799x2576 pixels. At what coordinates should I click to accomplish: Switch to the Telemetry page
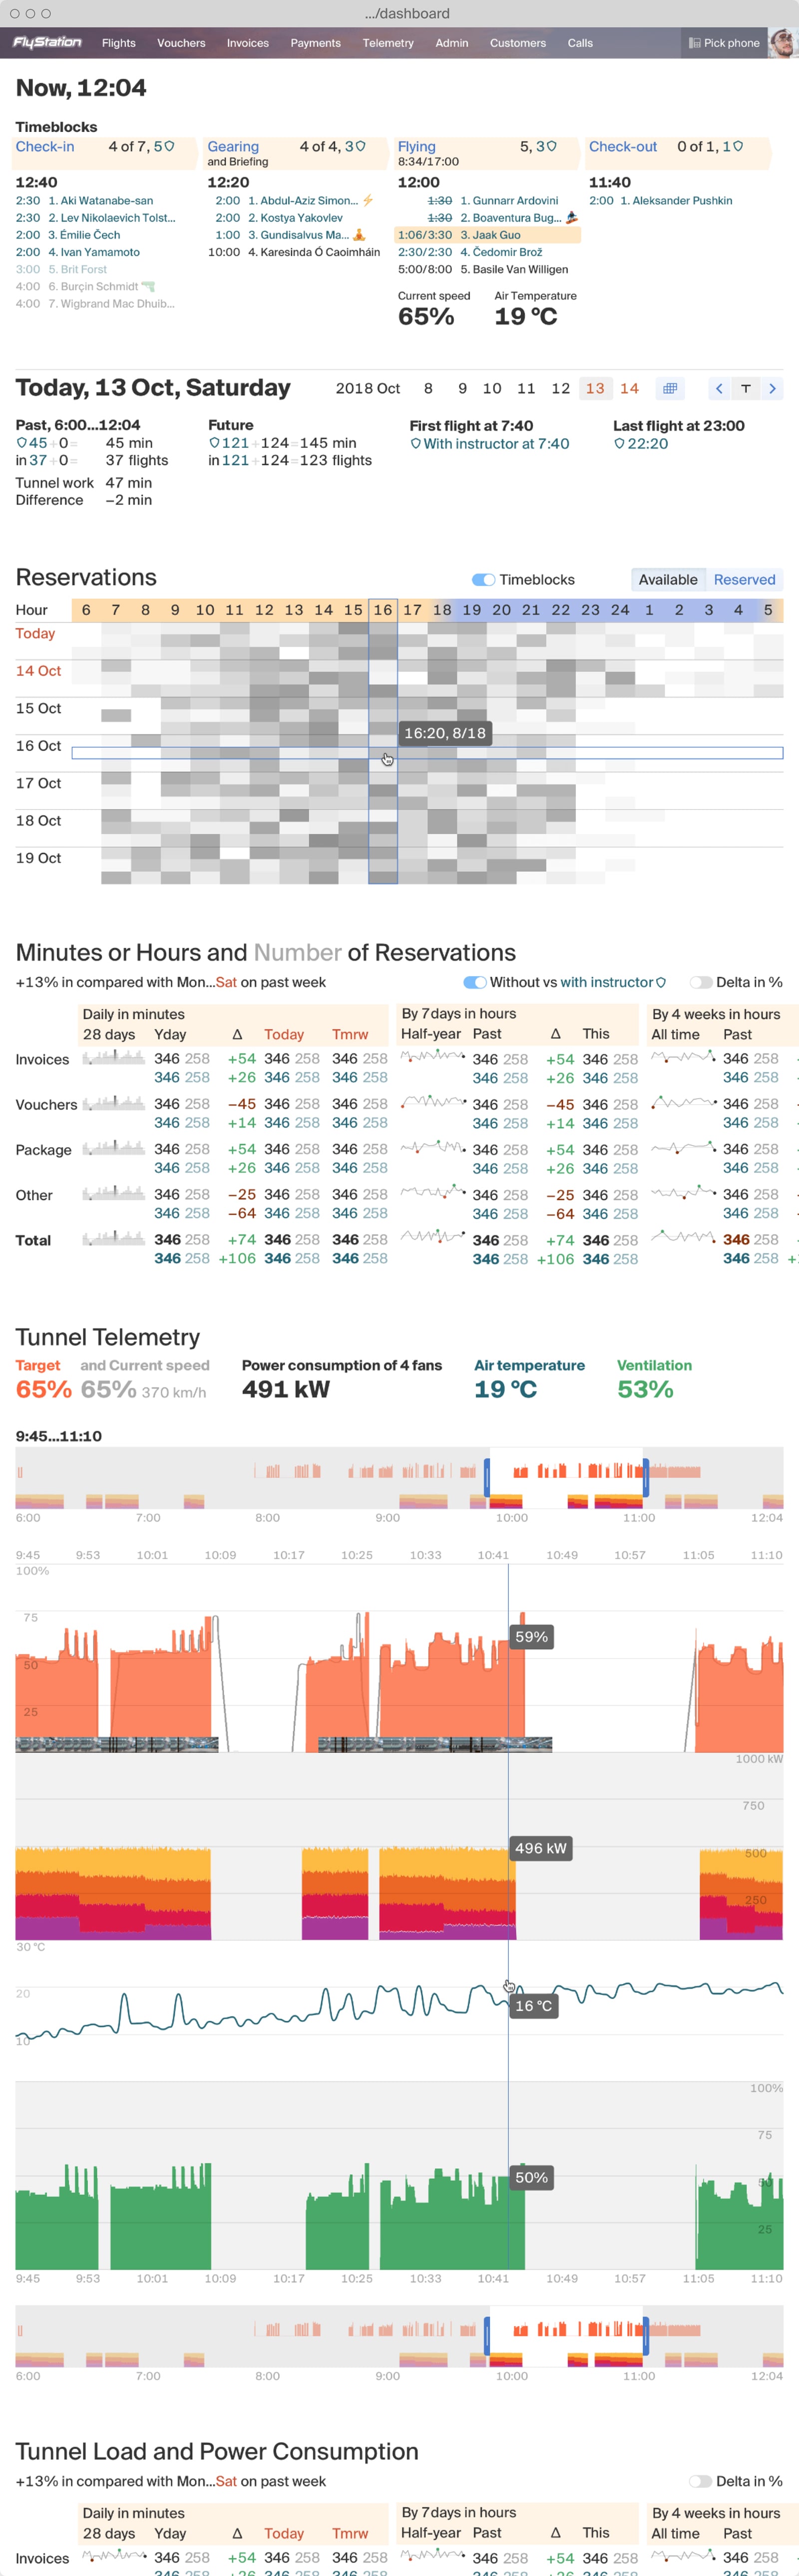pyautogui.click(x=388, y=43)
